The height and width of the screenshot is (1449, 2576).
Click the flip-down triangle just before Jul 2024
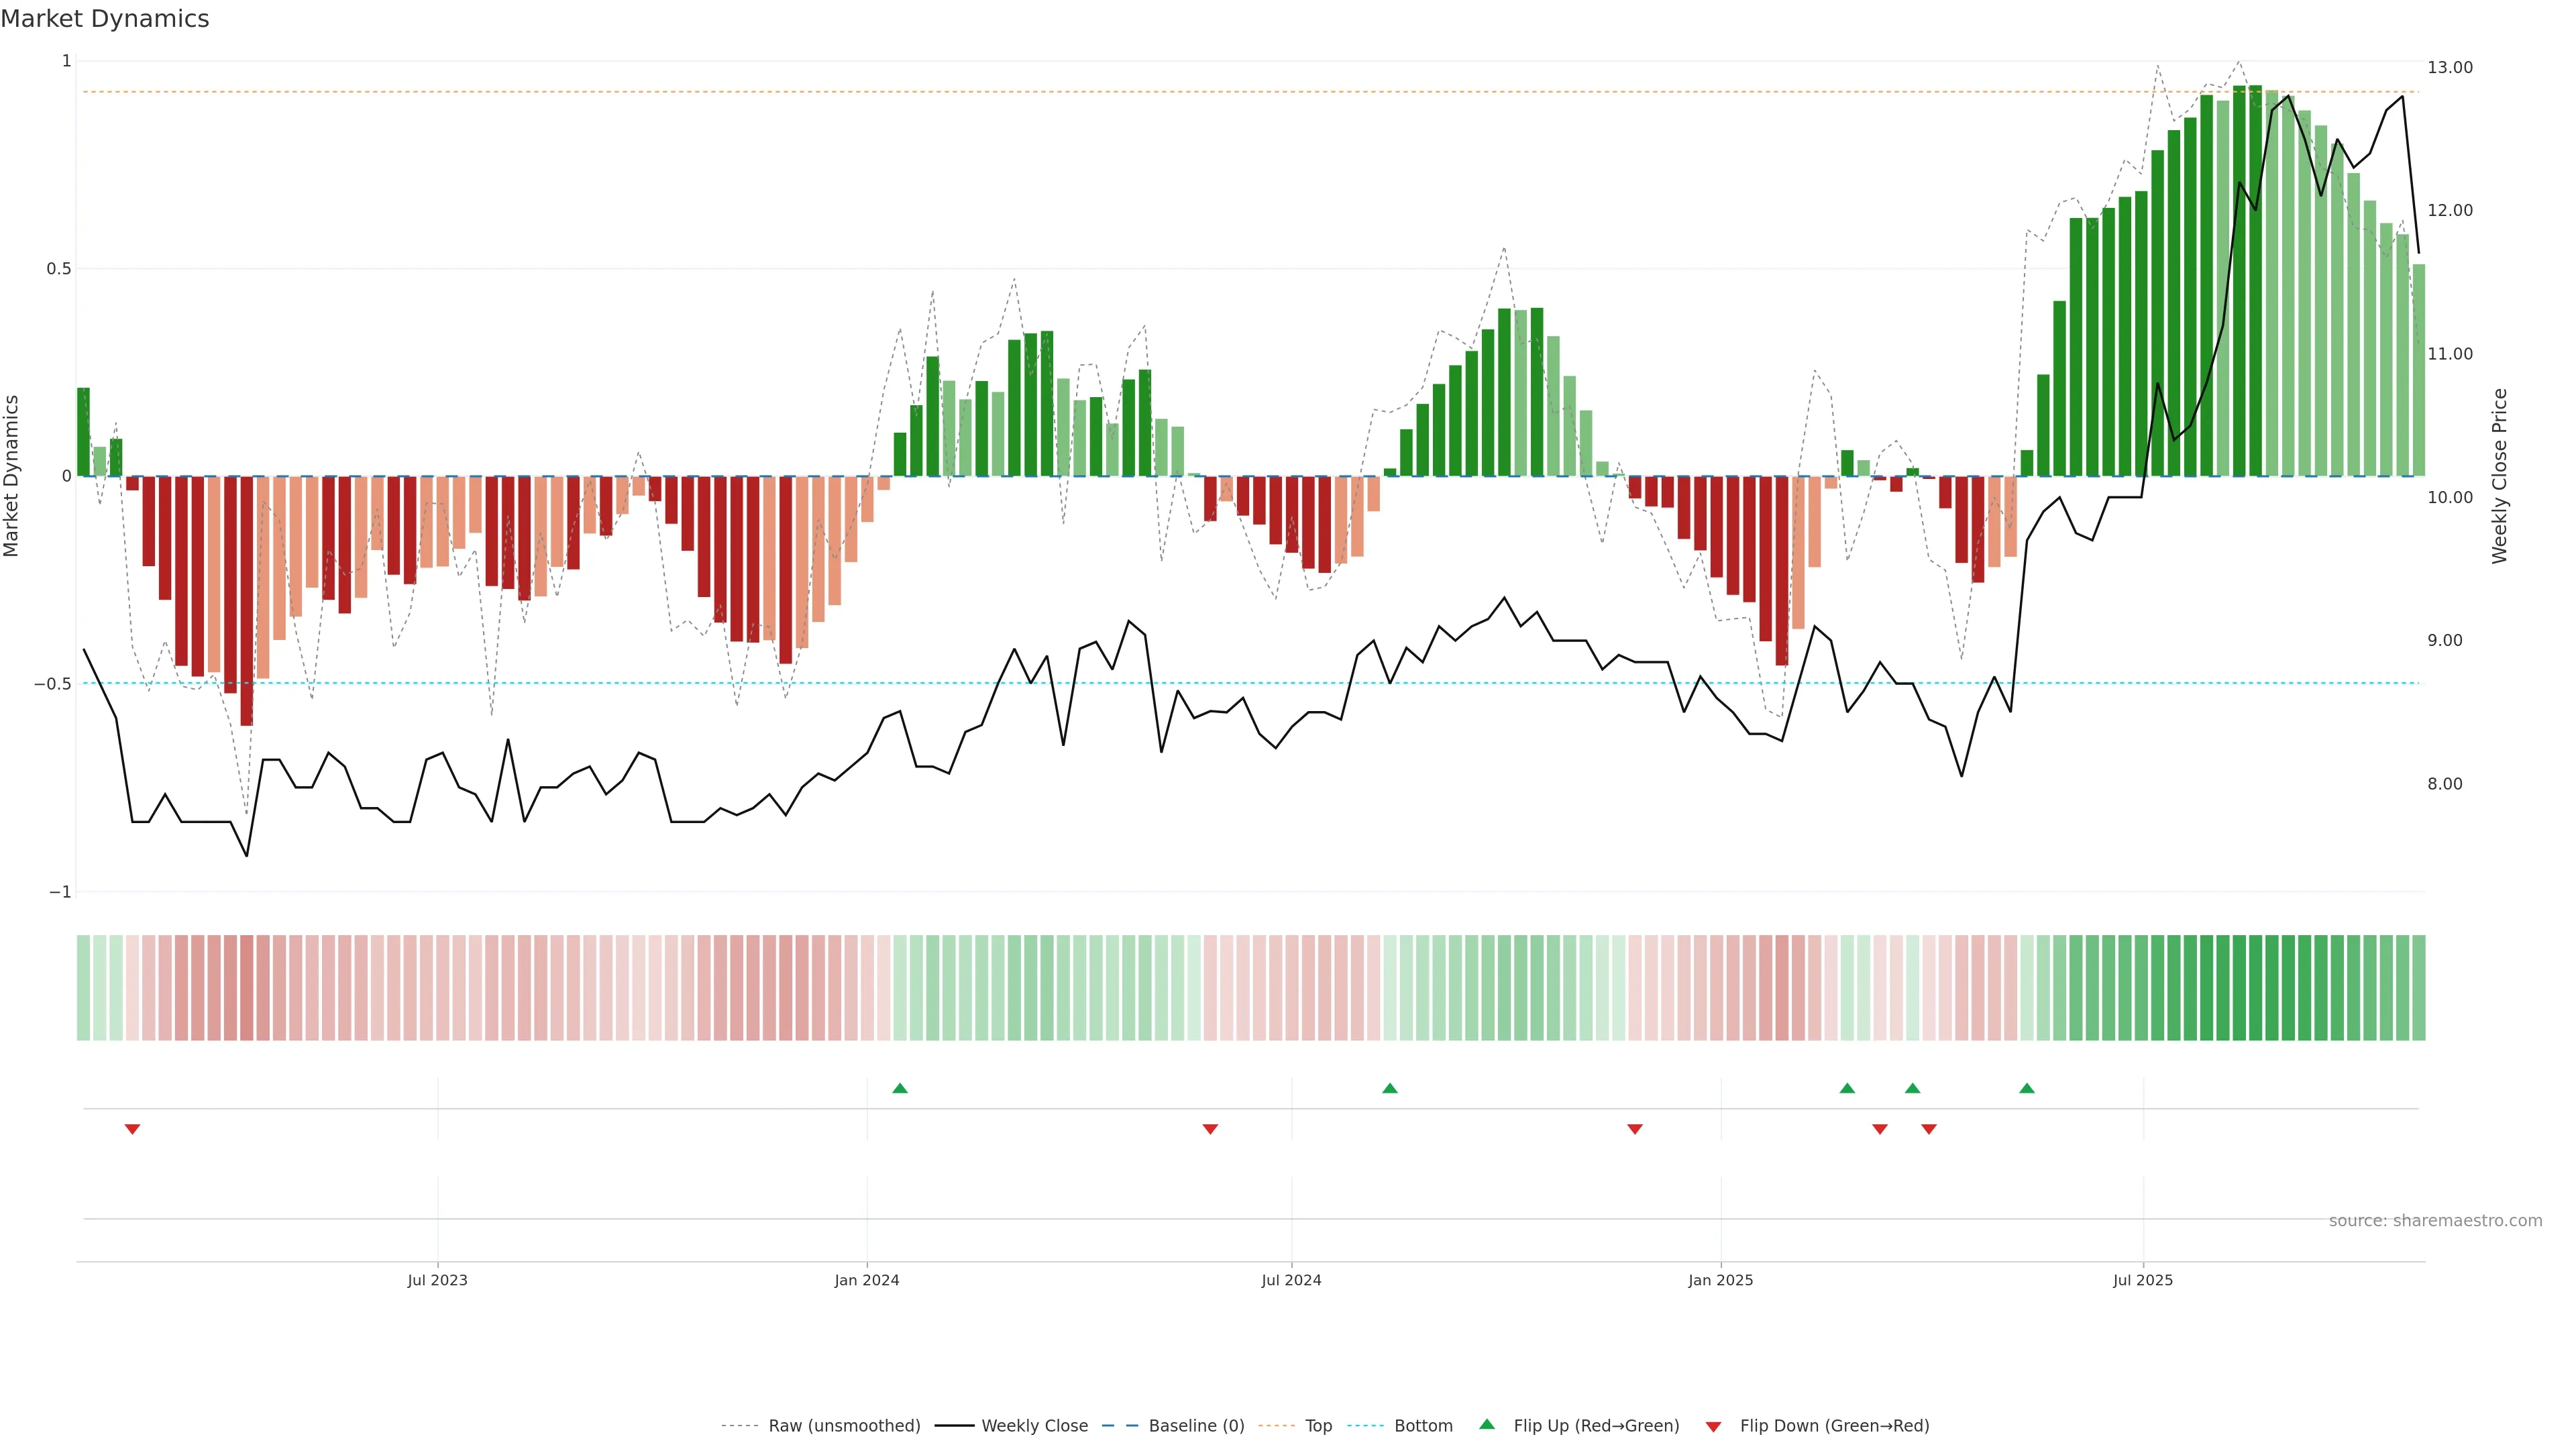point(1210,1129)
